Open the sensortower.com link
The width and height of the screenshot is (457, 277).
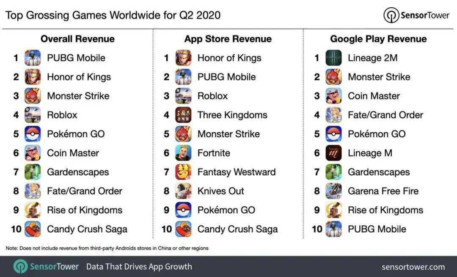[x=413, y=267]
